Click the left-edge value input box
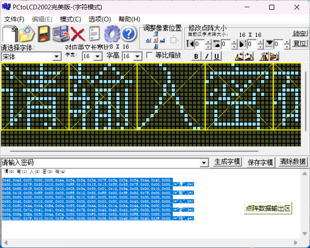The image size is (310, 248). click(x=200, y=44)
